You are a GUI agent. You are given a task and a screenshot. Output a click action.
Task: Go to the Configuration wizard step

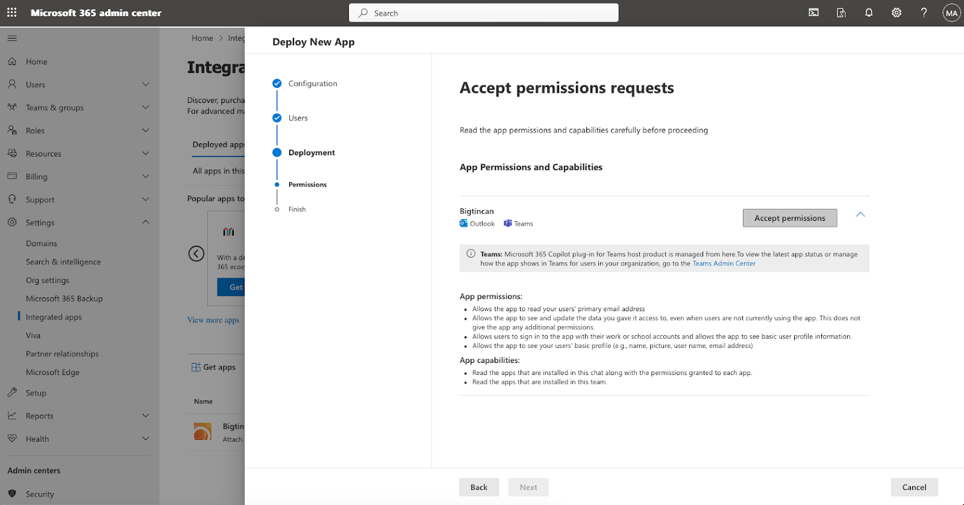(x=312, y=84)
